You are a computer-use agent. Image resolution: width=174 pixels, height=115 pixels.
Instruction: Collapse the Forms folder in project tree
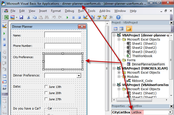119,60
